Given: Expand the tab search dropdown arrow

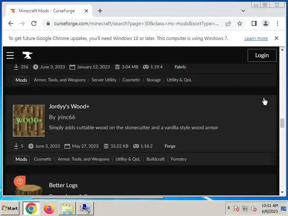Looking at the screenshot, I should tap(243, 11).
